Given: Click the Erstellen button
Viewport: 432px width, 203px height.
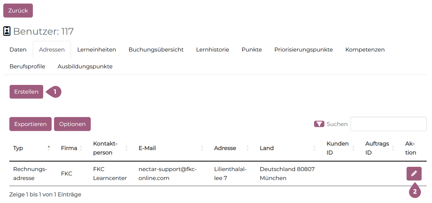Looking at the screenshot, I should click(26, 92).
